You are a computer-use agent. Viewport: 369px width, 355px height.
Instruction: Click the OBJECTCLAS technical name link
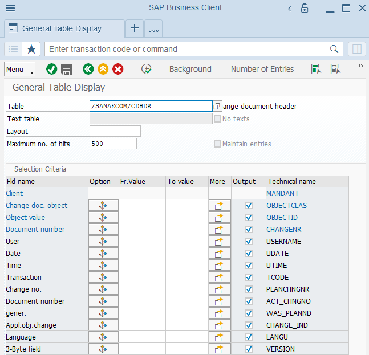pos(286,206)
